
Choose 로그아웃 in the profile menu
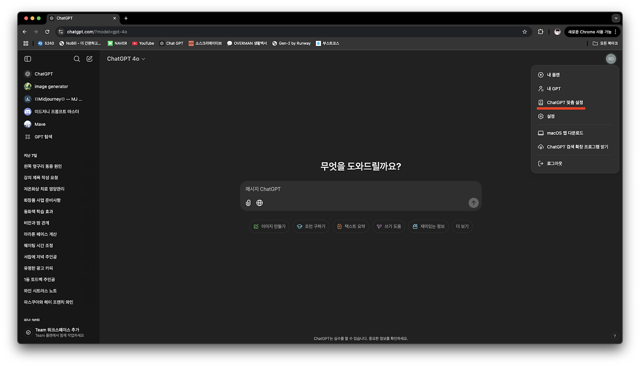575,164
